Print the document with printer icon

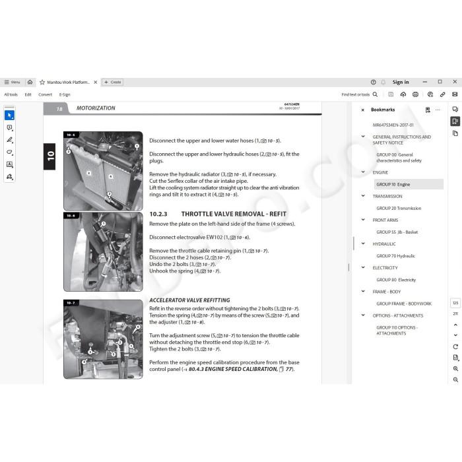click(x=415, y=94)
